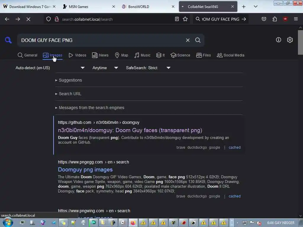The image size is (303, 227).
Task: Stop loading the current page
Action: [x=28, y=19]
